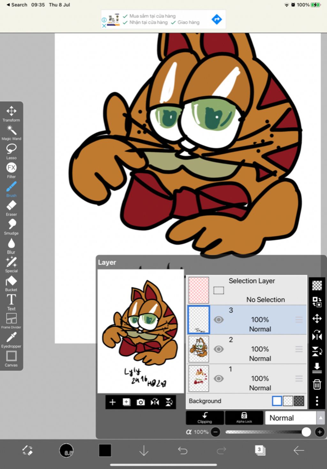Image resolution: width=327 pixels, height=469 pixels.
Task: Select layer 1 thumbnail
Action: coord(199,379)
